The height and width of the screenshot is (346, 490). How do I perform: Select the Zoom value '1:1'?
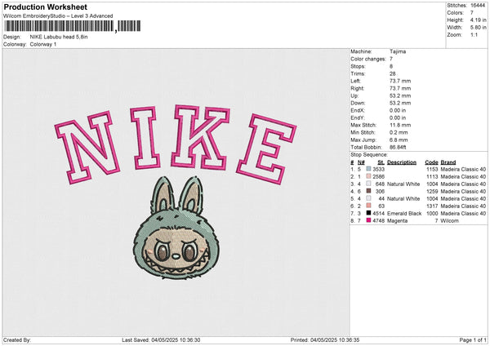click(474, 34)
